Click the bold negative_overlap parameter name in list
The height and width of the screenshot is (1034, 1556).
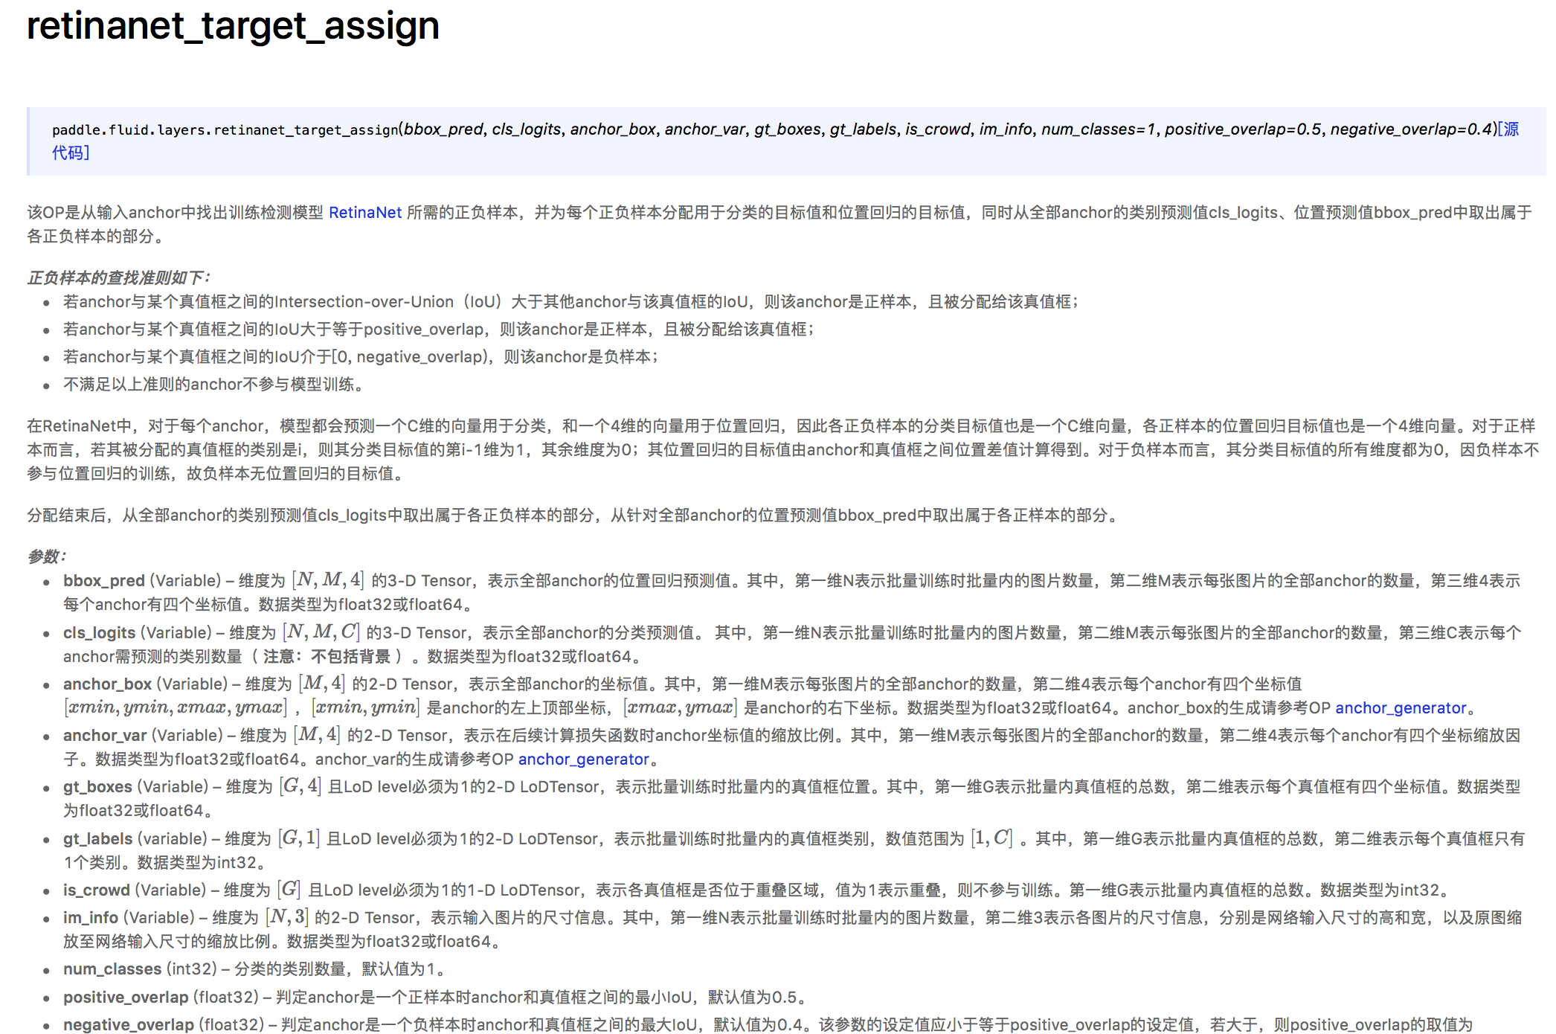point(128,1025)
